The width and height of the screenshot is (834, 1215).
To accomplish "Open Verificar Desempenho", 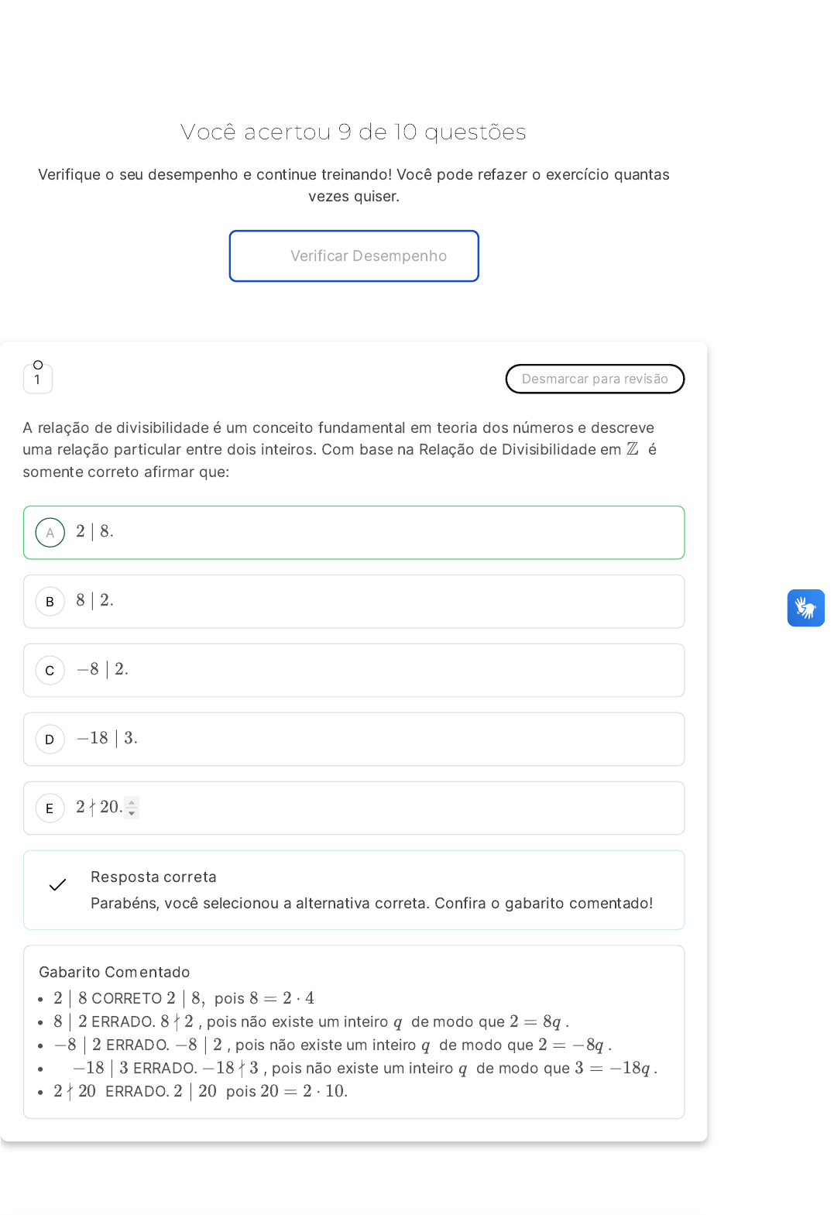I will 354,256.
